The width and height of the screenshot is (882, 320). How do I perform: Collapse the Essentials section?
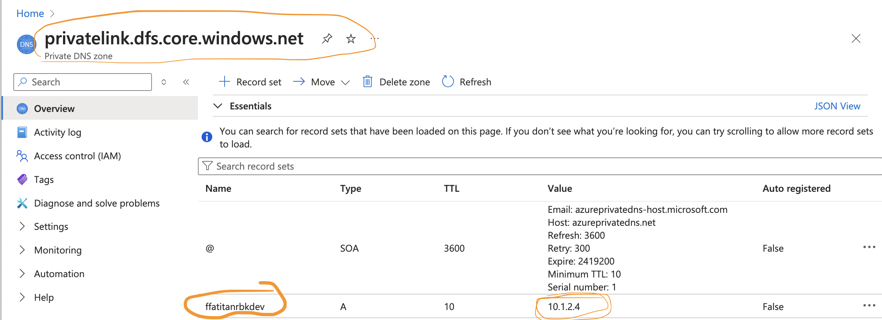(218, 106)
